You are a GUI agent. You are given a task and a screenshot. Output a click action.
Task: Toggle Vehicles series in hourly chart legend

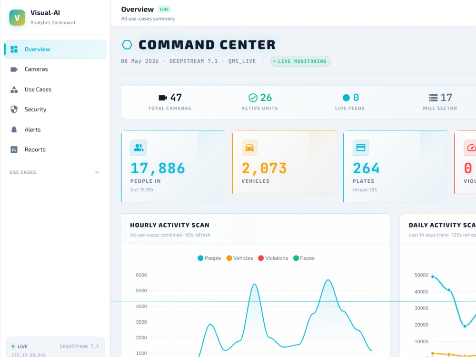point(239,258)
